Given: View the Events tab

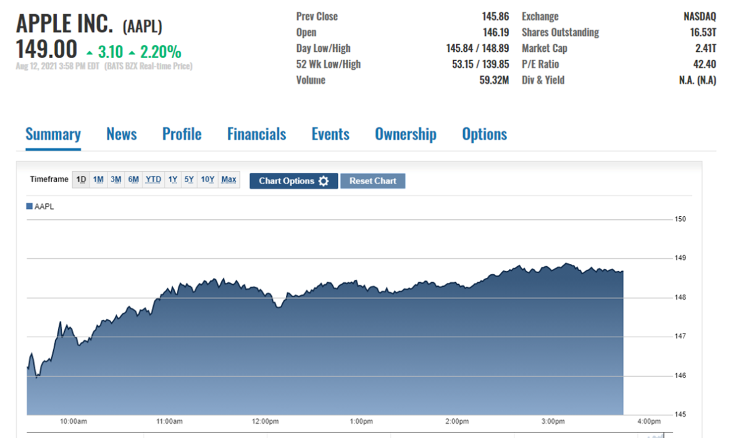Looking at the screenshot, I should [x=330, y=134].
